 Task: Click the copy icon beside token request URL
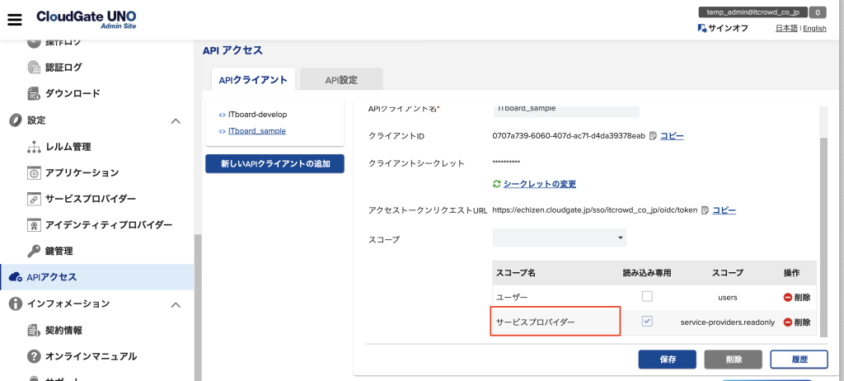[x=705, y=210]
